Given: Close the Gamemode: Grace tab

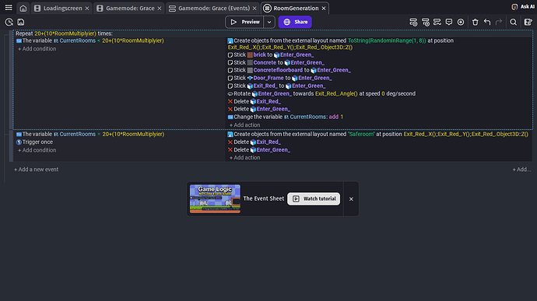Looking at the screenshot, I should pos(160,9).
